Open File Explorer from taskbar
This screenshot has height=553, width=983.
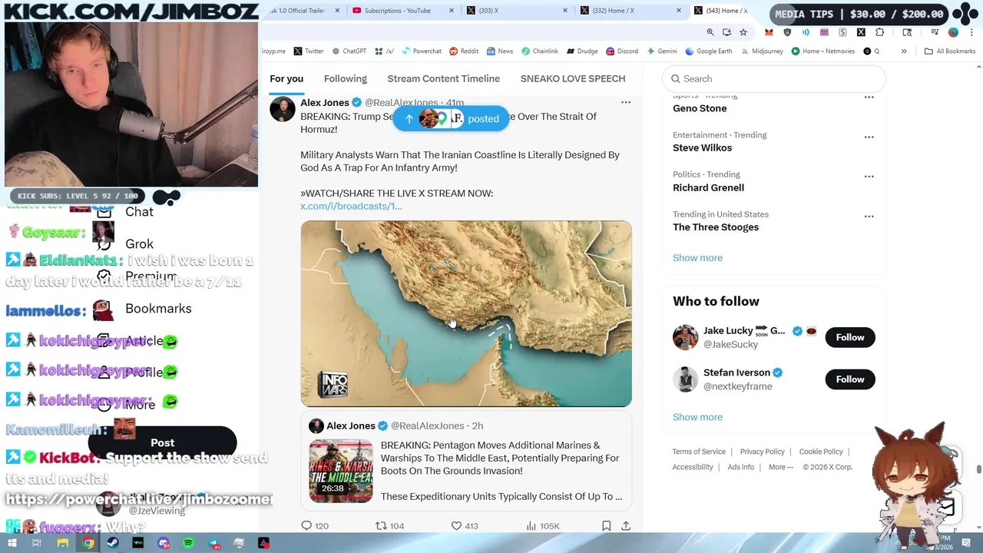[x=63, y=543]
